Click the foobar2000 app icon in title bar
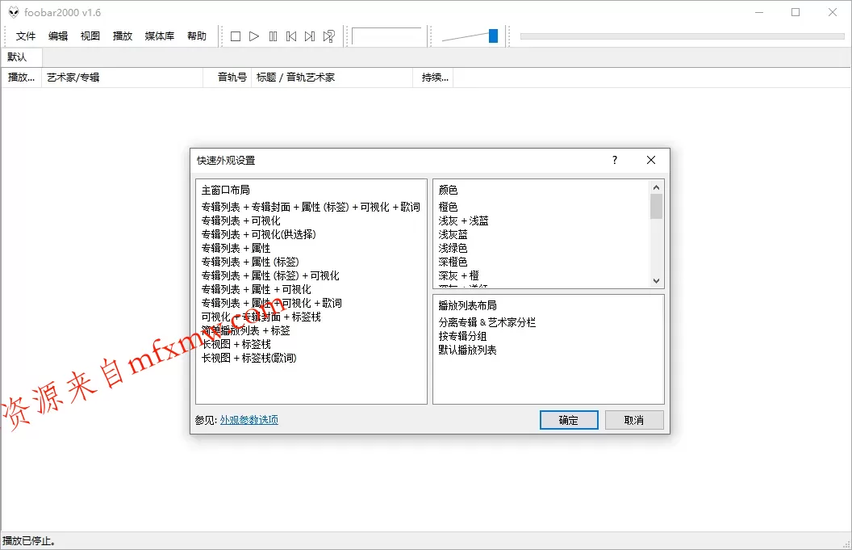The width and height of the screenshot is (852, 550). 14,12
